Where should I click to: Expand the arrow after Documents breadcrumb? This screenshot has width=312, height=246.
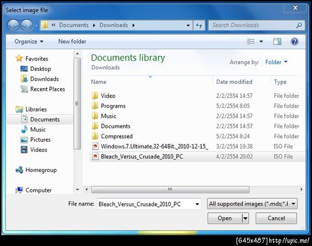[94, 26]
